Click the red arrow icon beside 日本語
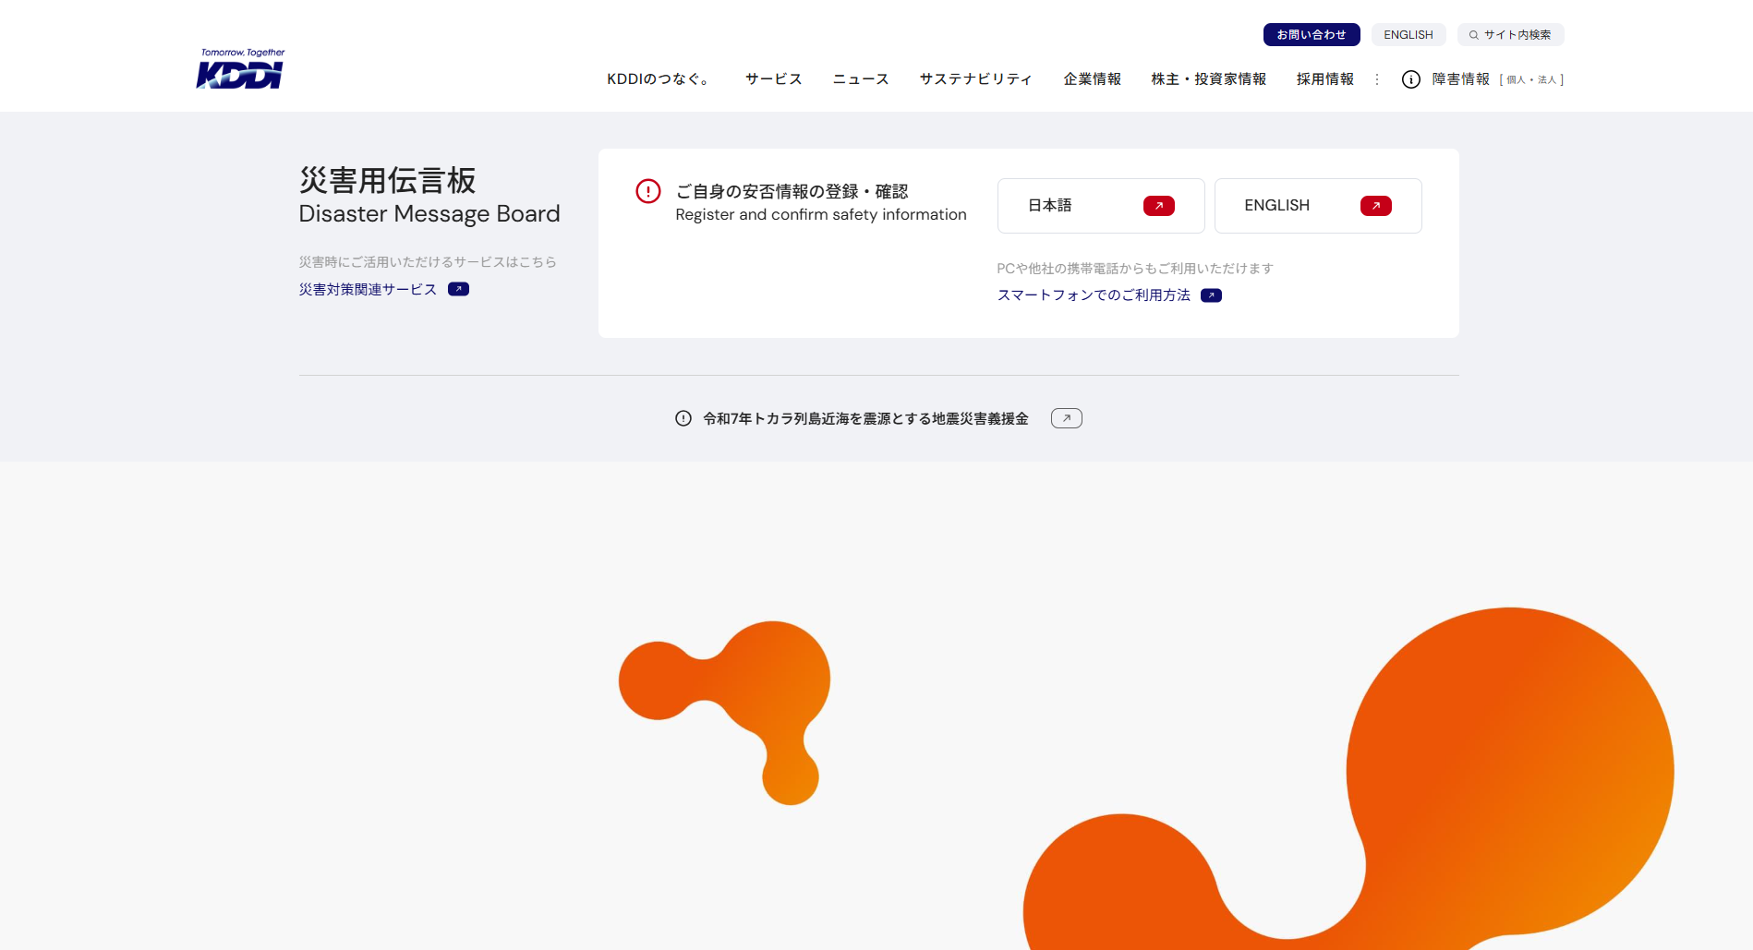 click(1158, 206)
